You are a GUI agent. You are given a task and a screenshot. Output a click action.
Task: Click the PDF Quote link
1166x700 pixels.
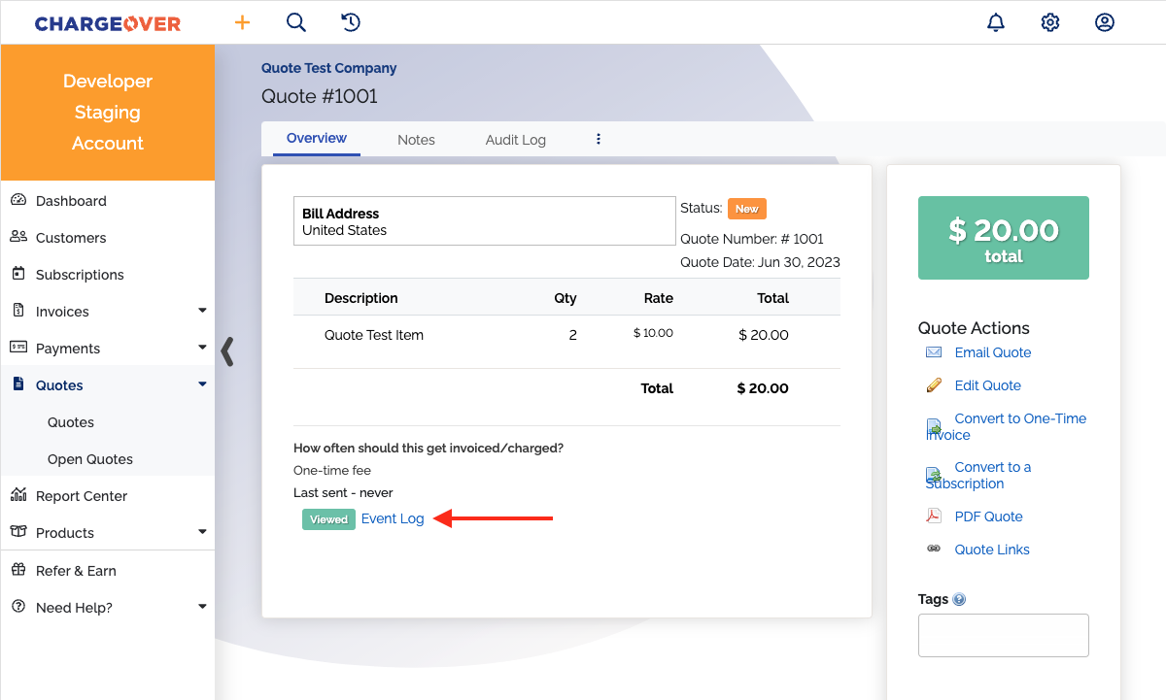pos(988,517)
